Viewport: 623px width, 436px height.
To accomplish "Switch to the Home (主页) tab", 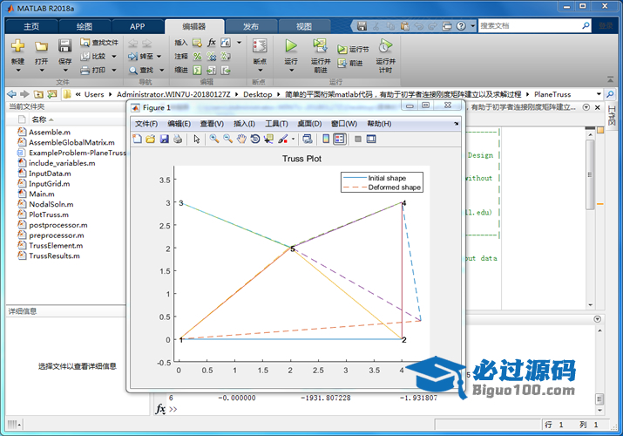I will 31,27.
